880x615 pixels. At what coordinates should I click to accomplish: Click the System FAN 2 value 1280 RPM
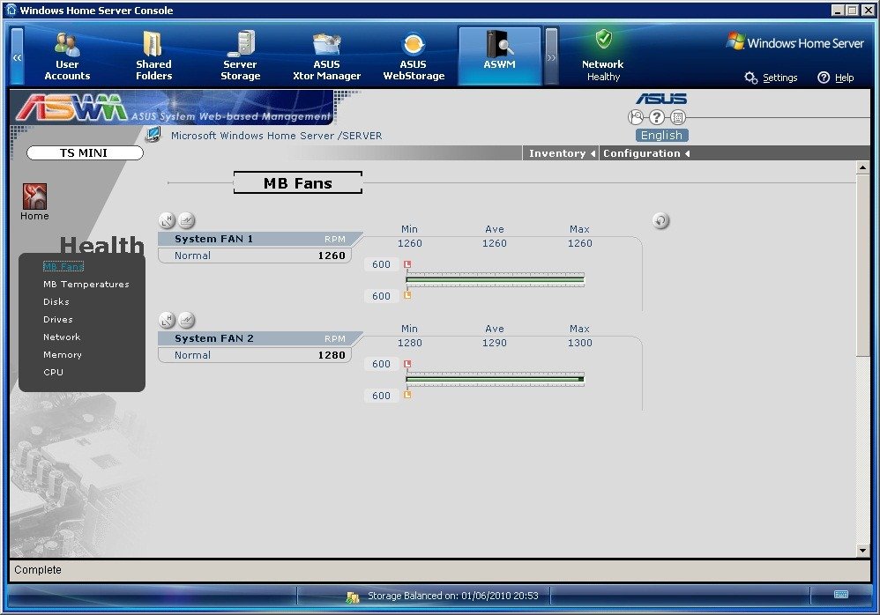(x=332, y=355)
